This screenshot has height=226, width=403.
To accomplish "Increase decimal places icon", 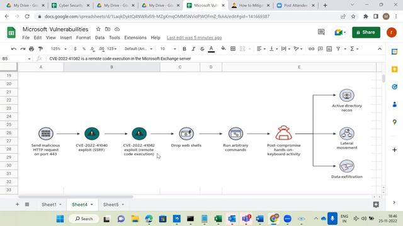I will click(101, 49).
